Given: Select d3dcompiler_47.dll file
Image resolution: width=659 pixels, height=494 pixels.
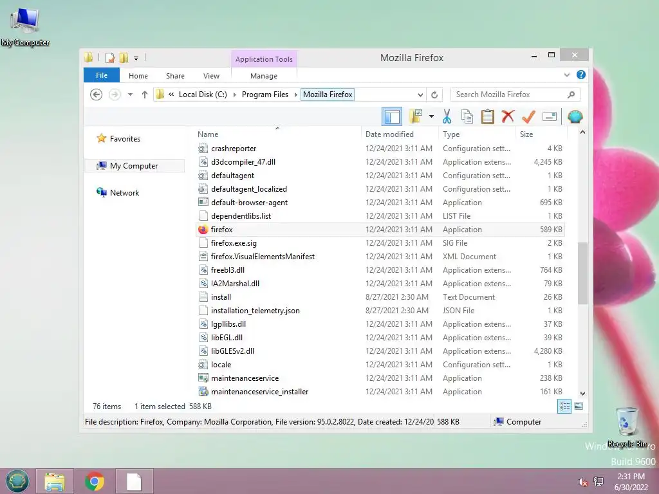Looking at the screenshot, I should click(x=380, y=161).
